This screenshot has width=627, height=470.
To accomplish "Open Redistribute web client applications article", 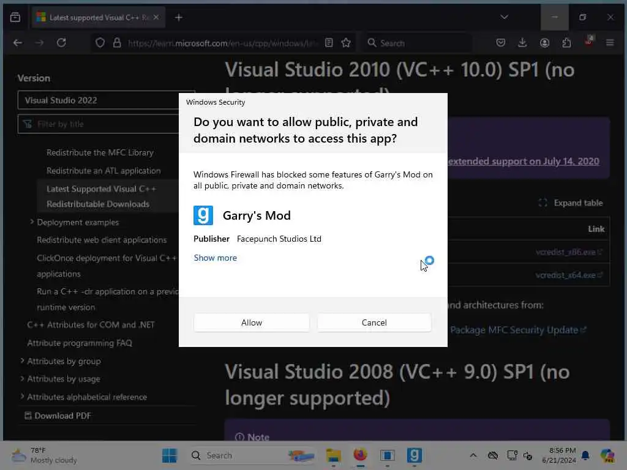I will pyautogui.click(x=102, y=240).
